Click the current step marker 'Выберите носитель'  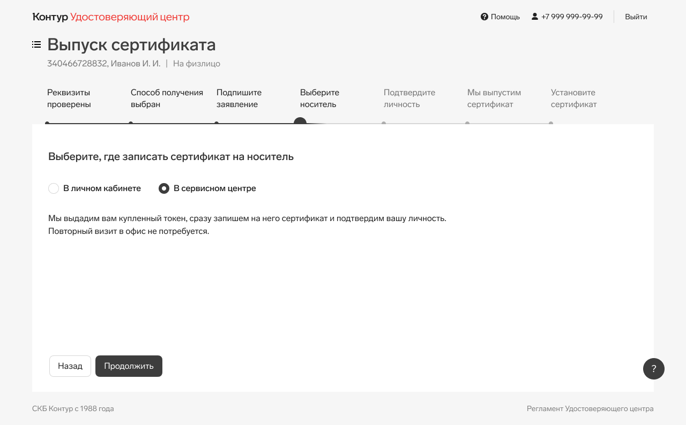point(300,122)
